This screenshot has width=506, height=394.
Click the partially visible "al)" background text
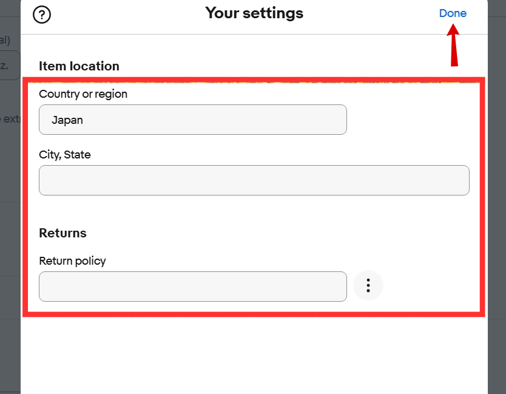[x=5, y=41]
